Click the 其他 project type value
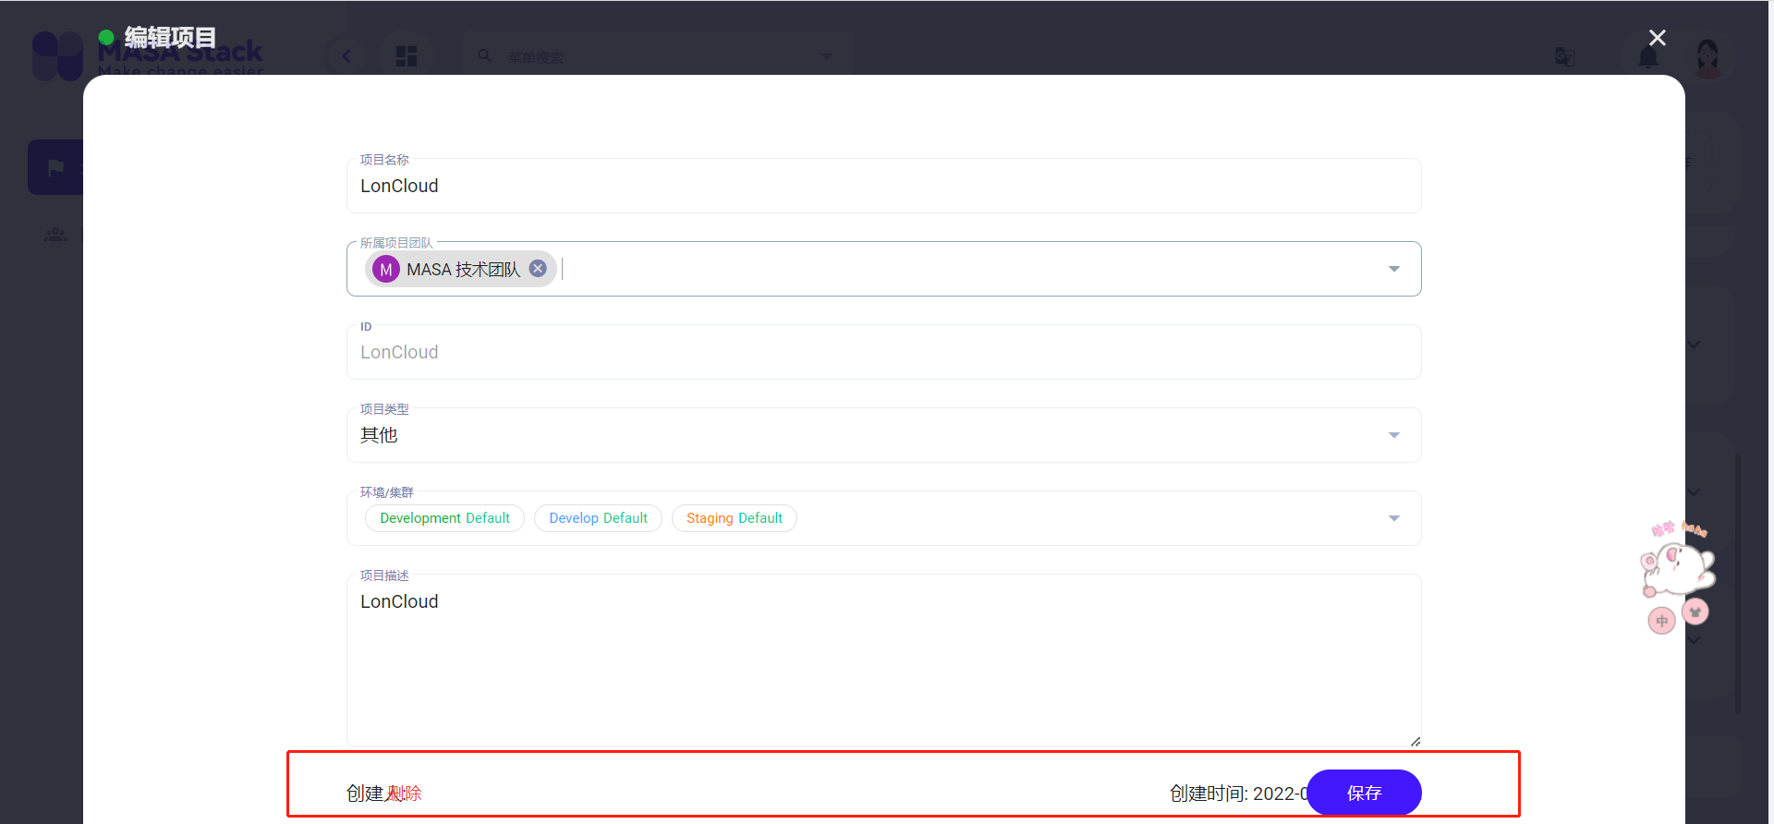 (x=379, y=435)
